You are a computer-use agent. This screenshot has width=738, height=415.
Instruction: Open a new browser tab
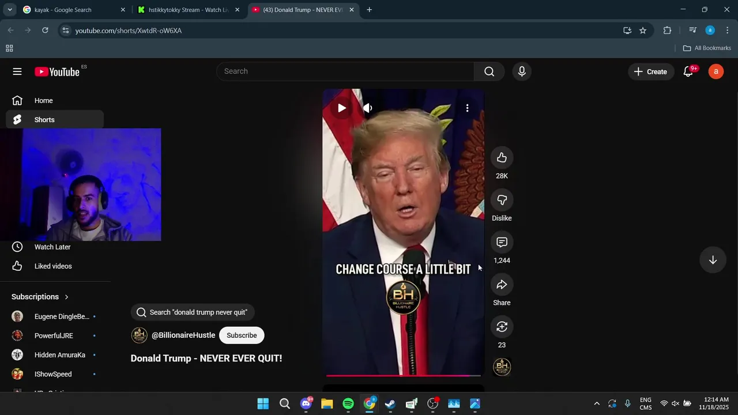click(x=369, y=10)
